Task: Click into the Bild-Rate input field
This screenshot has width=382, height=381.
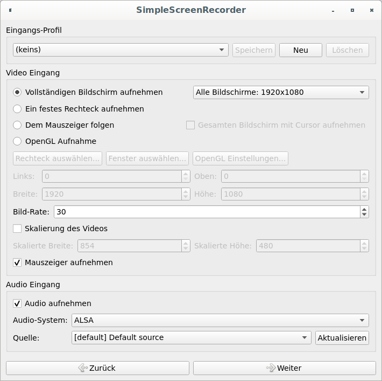Action: coord(207,212)
